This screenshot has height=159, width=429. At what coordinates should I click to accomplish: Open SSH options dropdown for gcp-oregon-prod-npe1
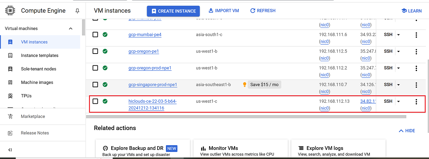[x=398, y=68]
